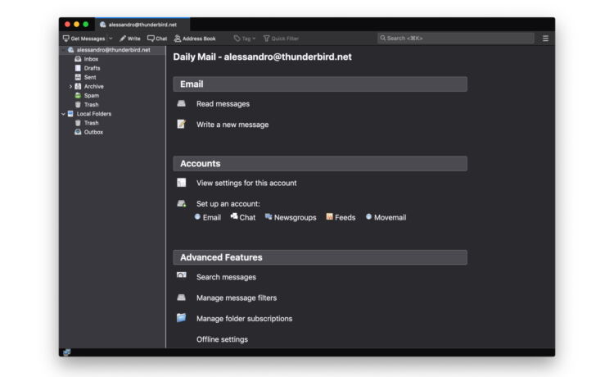Click the Manage message filters icon
Screen dimensions: 614x377
pos(181,298)
